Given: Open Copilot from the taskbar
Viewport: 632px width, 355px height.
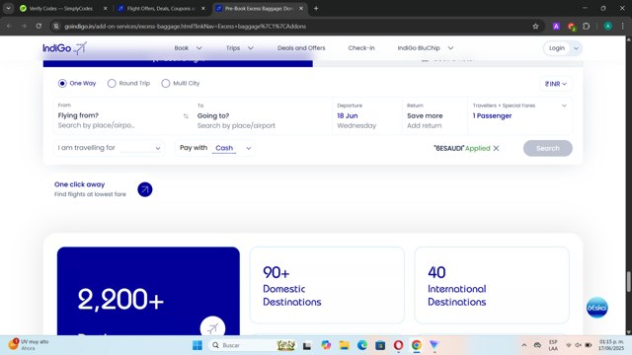Looking at the screenshot, I should [326, 345].
